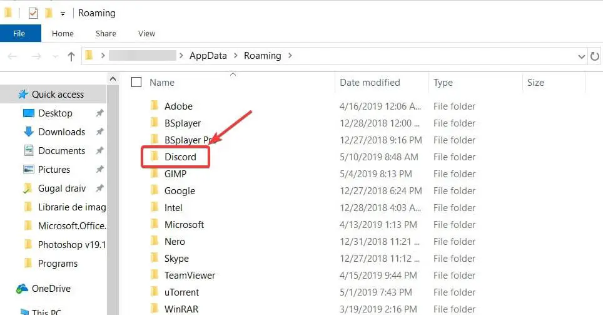Select the uTorrent folder name
The height and width of the screenshot is (315, 603).
click(181, 292)
